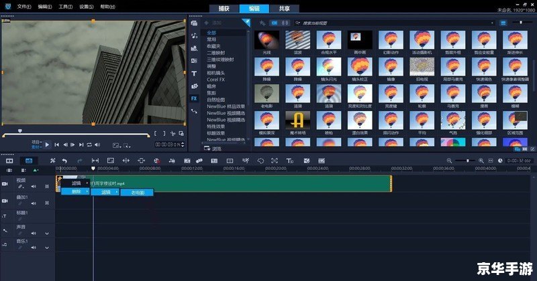The height and width of the screenshot is (281, 537).
Task: Select the 老电影 filter thumbnail
Action: click(x=266, y=94)
